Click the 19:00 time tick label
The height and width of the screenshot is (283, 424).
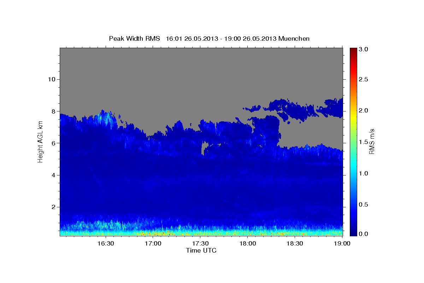pos(342,243)
